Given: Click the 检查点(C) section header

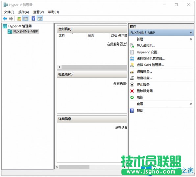Looking at the screenshot, I should click(x=92, y=74).
